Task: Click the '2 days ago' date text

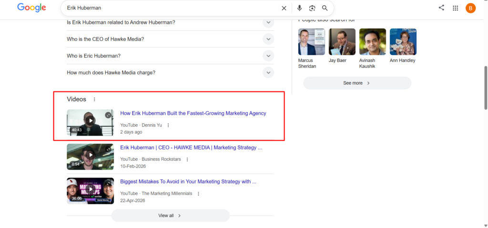Action: pyautogui.click(x=132, y=132)
